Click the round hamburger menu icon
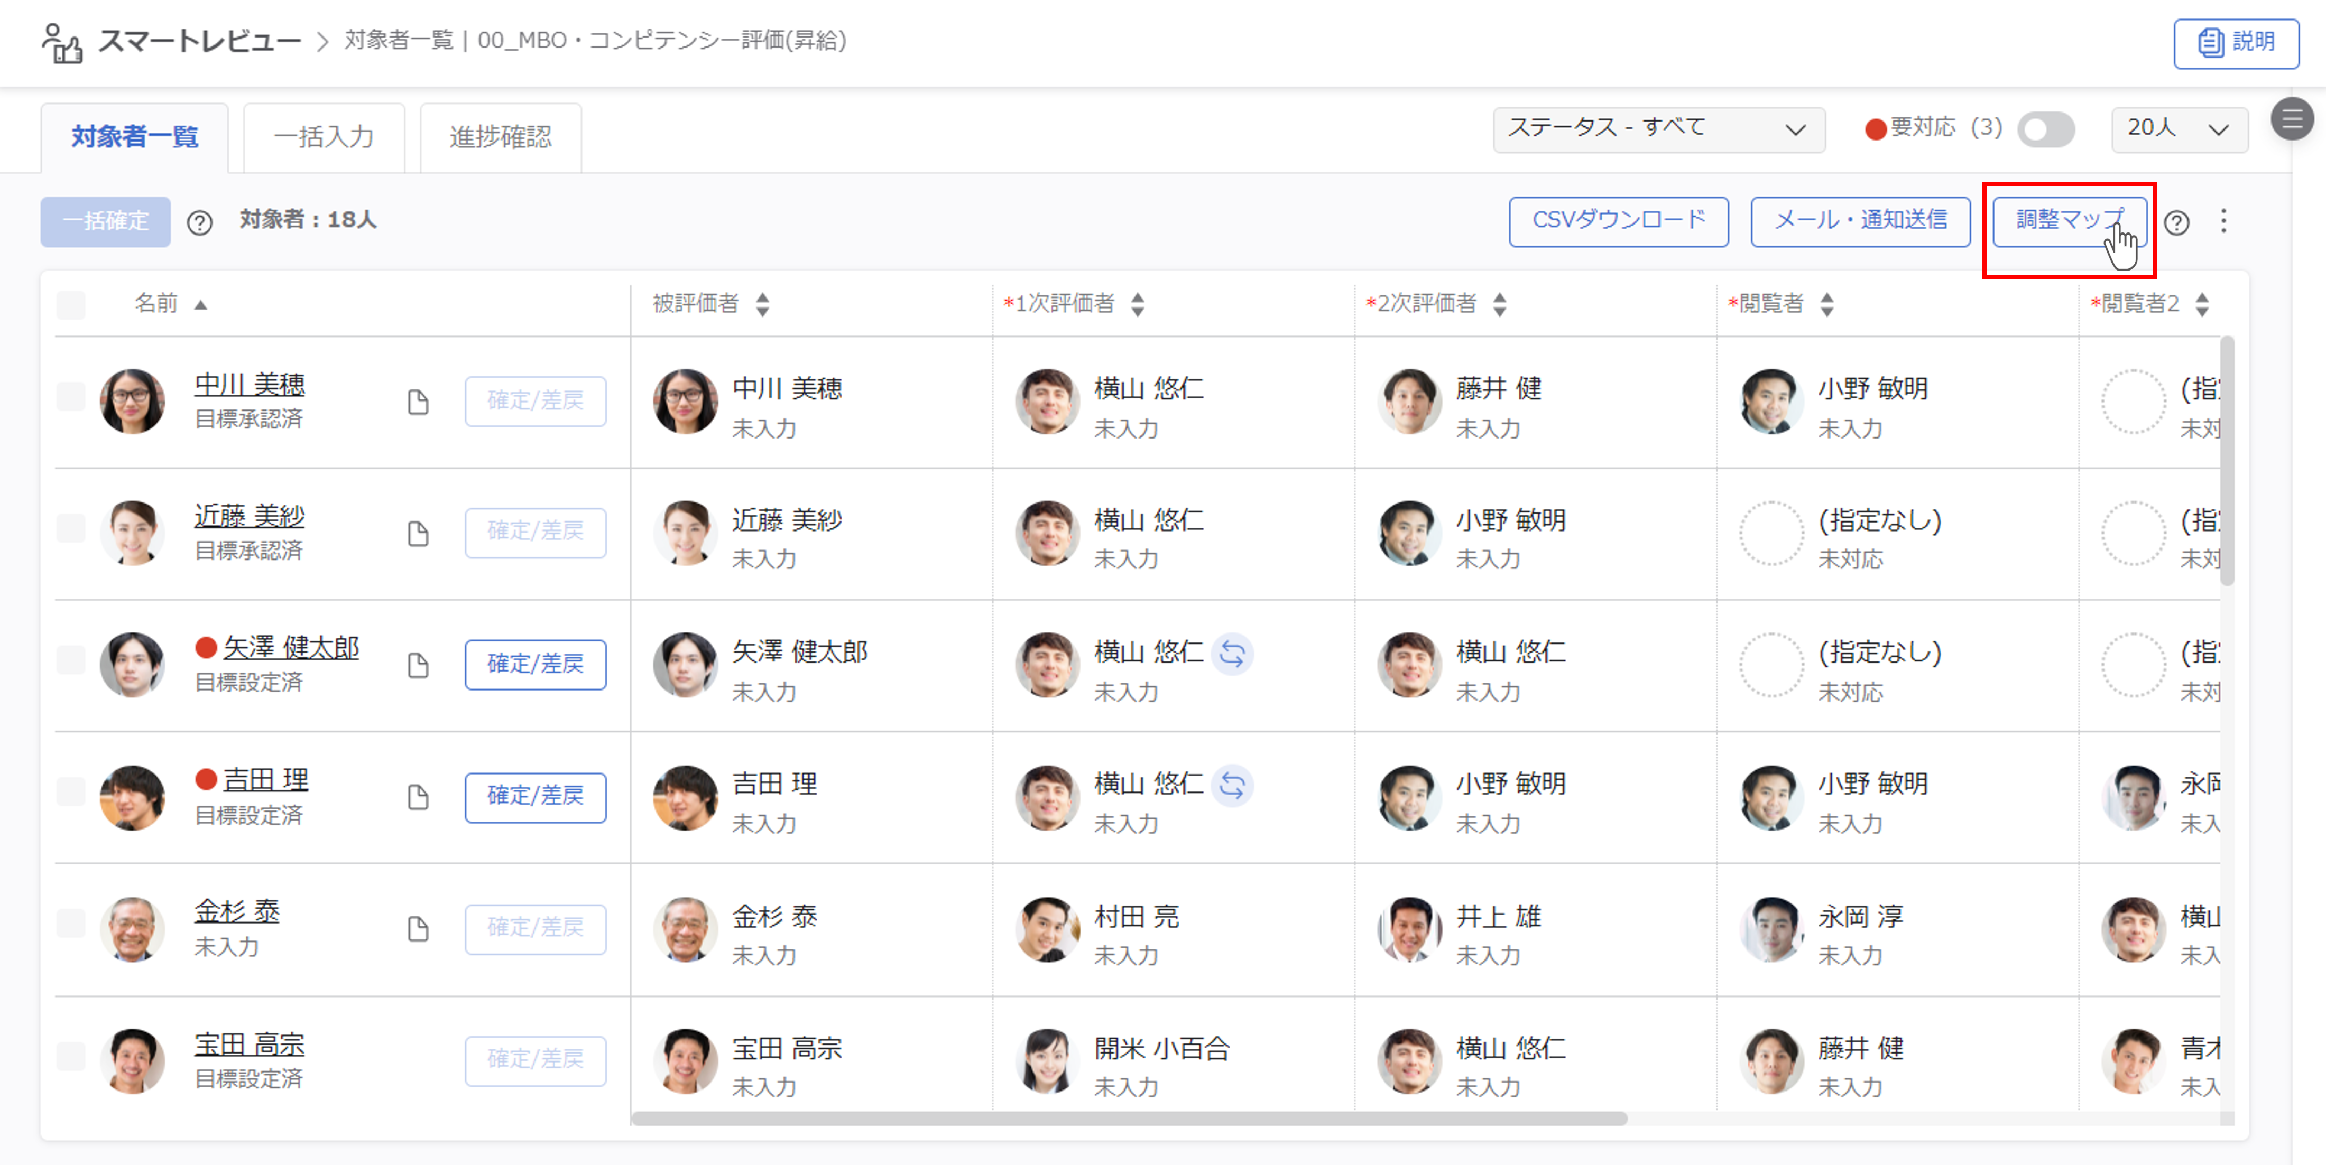This screenshot has width=2326, height=1165. click(x=2292, y=119)
